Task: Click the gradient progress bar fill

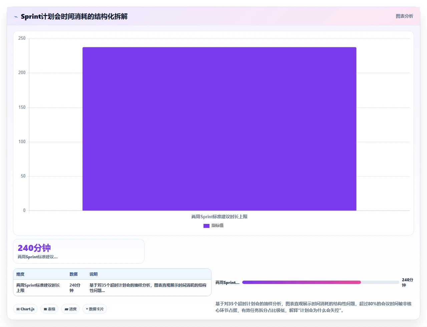Action: tap(302, 282)
